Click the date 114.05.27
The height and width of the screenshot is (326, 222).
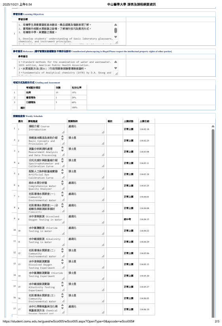[144, 287]
